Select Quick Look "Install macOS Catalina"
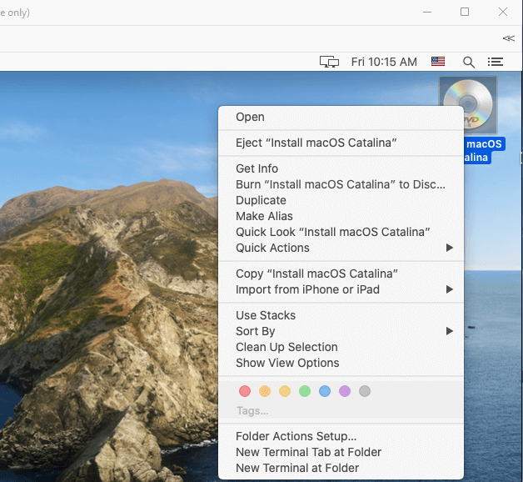Viewport: 523px width, 482px height. click(341, 232)
